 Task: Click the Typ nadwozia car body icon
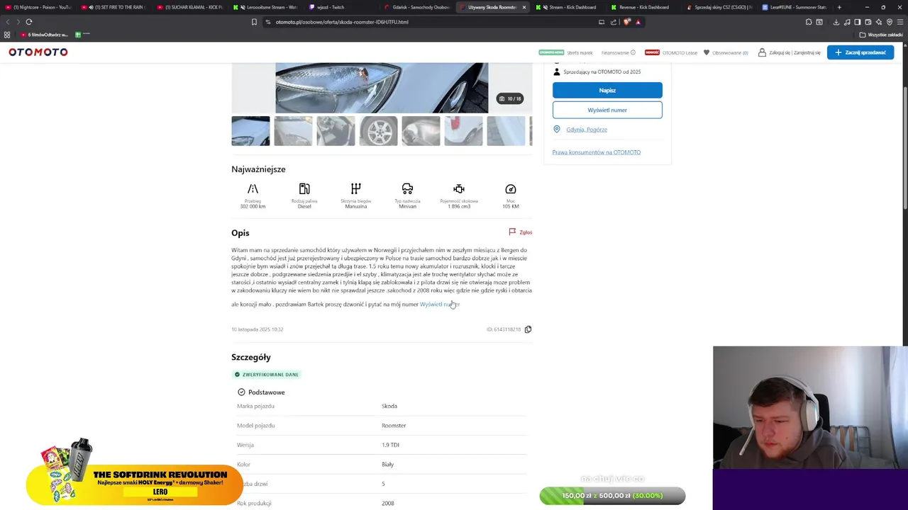point(407,189)
